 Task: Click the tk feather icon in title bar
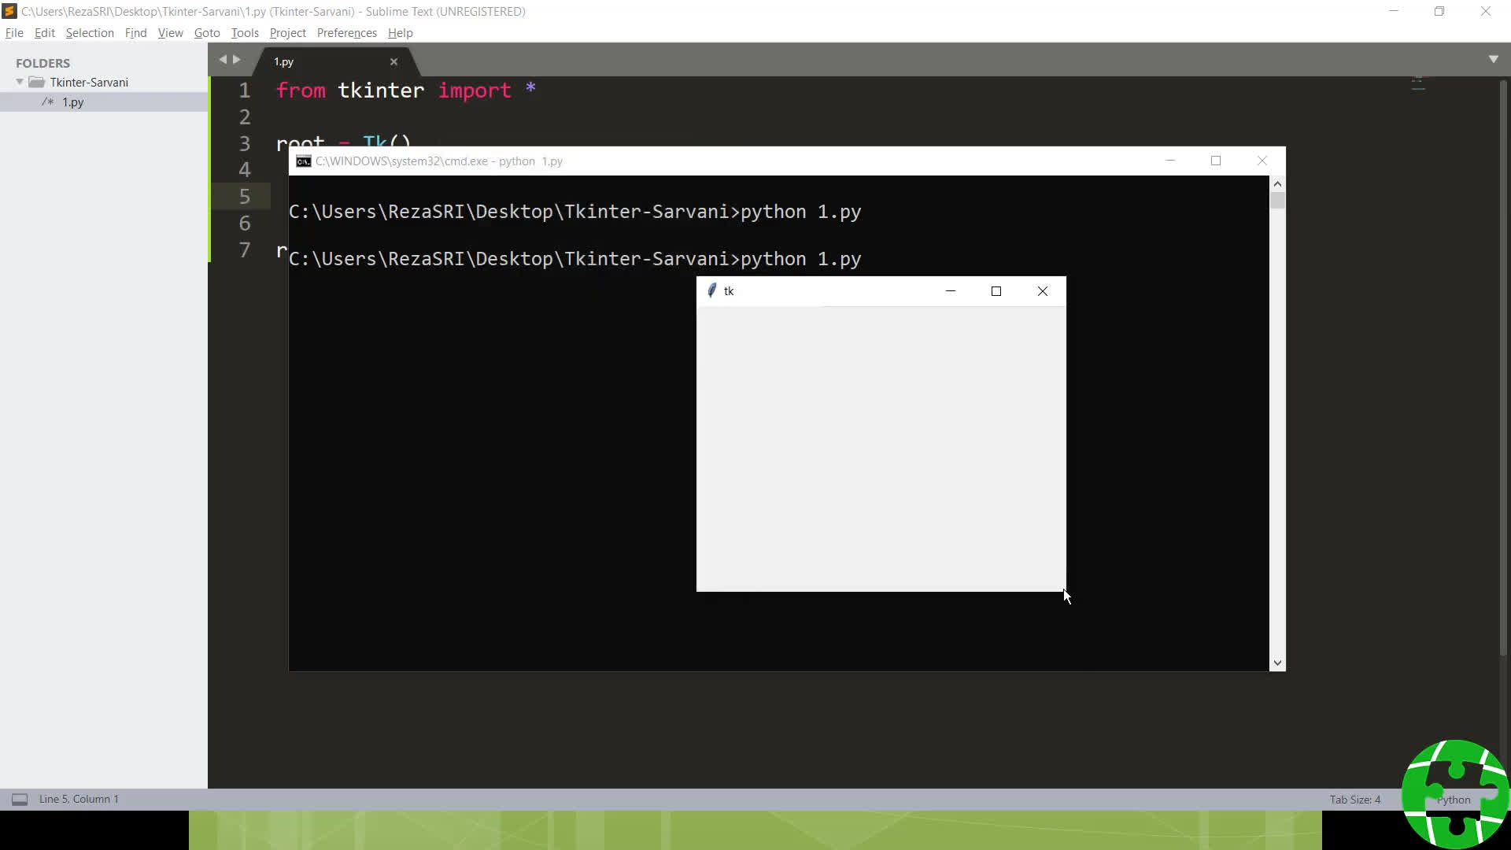point(711,291)
